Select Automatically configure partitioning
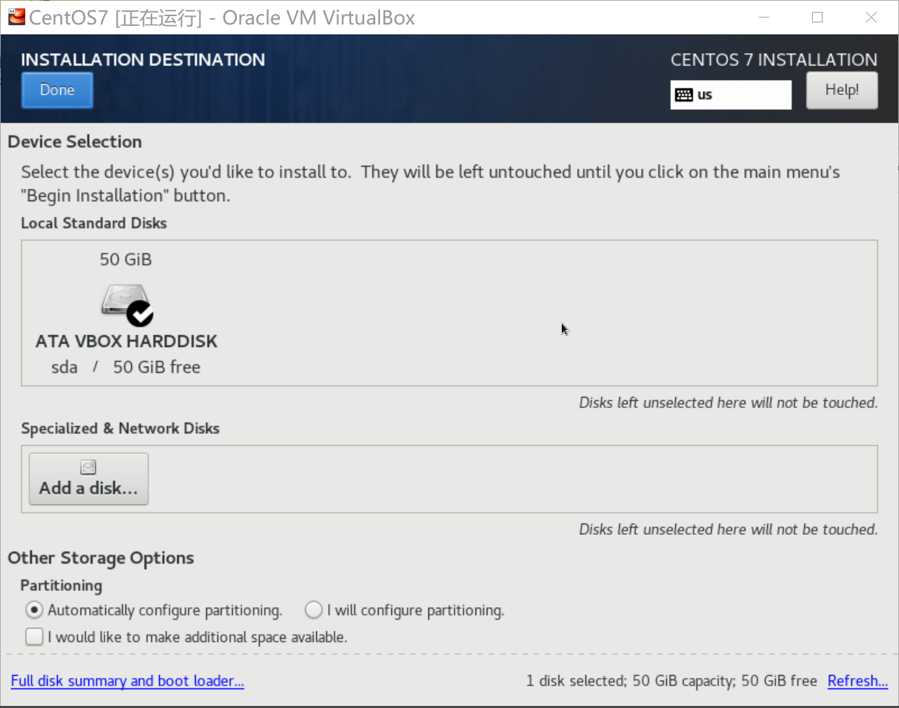 coord(34,610)
